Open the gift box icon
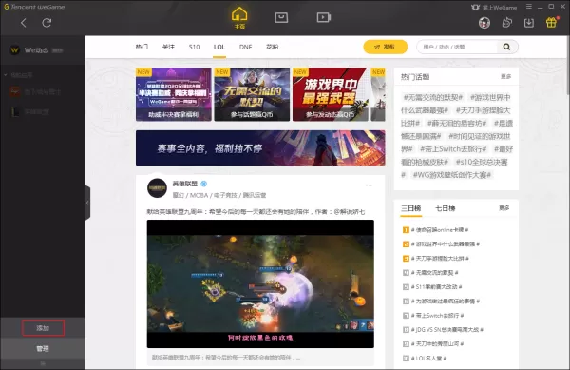Image resolution: width=570 pixels, height=370 pixels. tap(551, 22)
